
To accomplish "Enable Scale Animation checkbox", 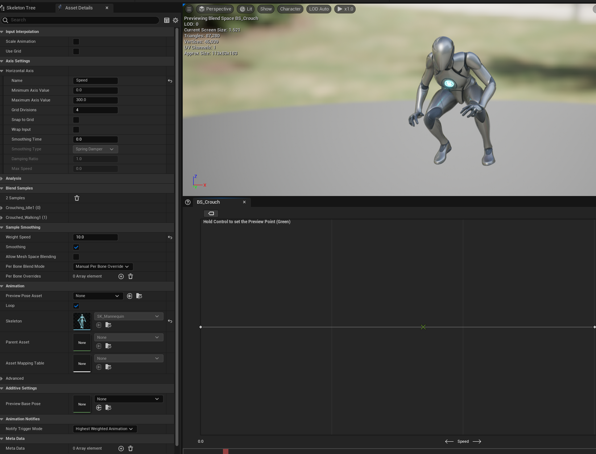I will (x=76, y=42).
